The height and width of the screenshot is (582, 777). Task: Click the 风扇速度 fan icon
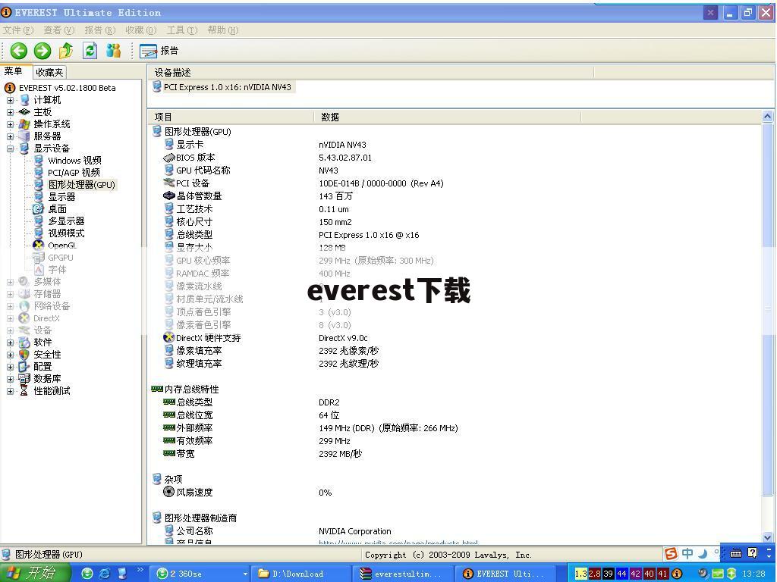pyautogui.click(x=169, y=492)
